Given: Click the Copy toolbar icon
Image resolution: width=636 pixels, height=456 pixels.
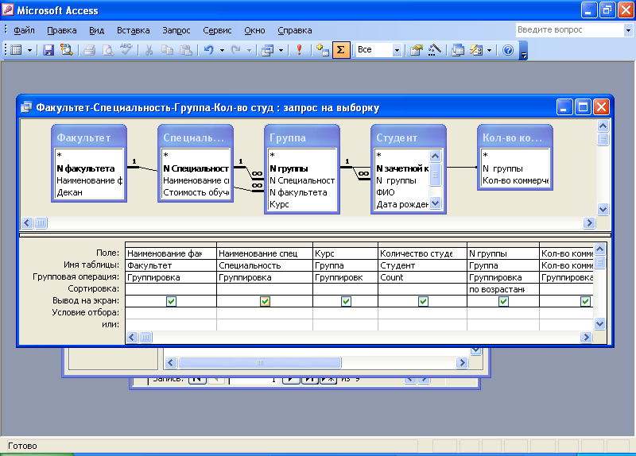Looking at the screenshot, I should 167,50.
